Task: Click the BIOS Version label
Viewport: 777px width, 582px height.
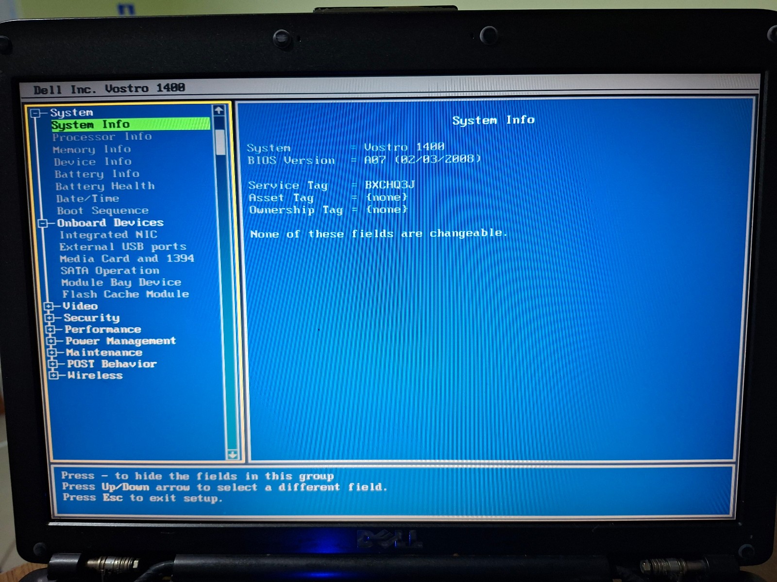Action: click(291, 161)
